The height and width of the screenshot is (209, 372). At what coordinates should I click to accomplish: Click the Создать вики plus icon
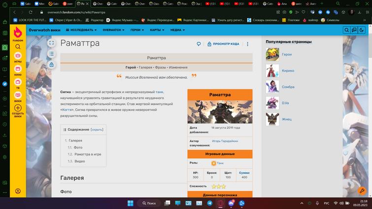[x=18, y=108]
